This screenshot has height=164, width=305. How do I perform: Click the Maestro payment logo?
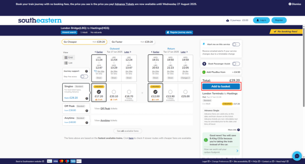(x=67, y=161)
